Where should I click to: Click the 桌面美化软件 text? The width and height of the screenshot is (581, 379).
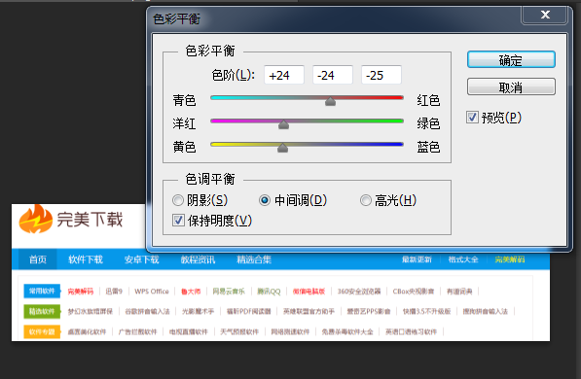pos(87,331)
